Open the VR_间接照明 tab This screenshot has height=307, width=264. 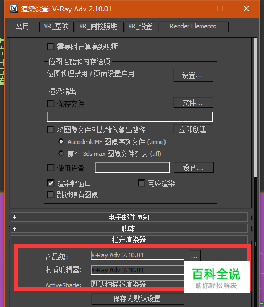coord(98,26)
